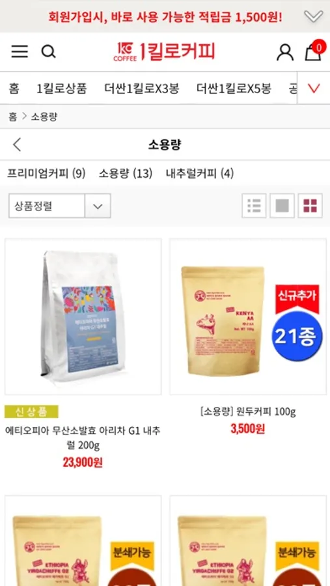
Task: Open the hamburger menu
Action: 20,51
